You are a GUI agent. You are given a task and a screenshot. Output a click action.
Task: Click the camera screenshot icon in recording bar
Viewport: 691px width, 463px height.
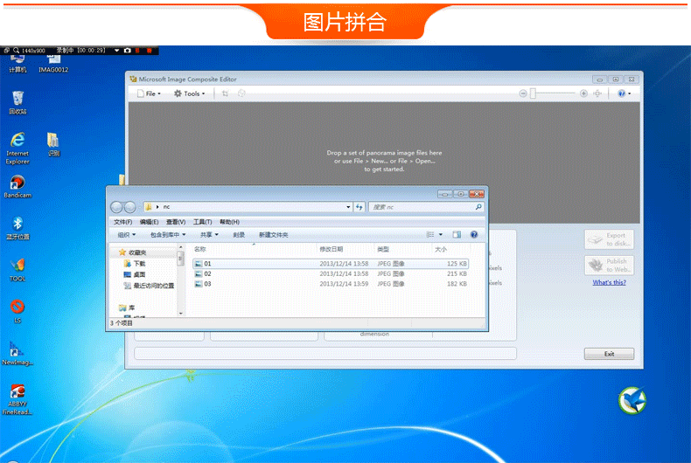128,51
